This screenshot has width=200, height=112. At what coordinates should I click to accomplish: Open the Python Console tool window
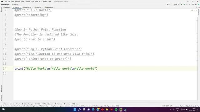pyautogui.click(x=47, y=104)
